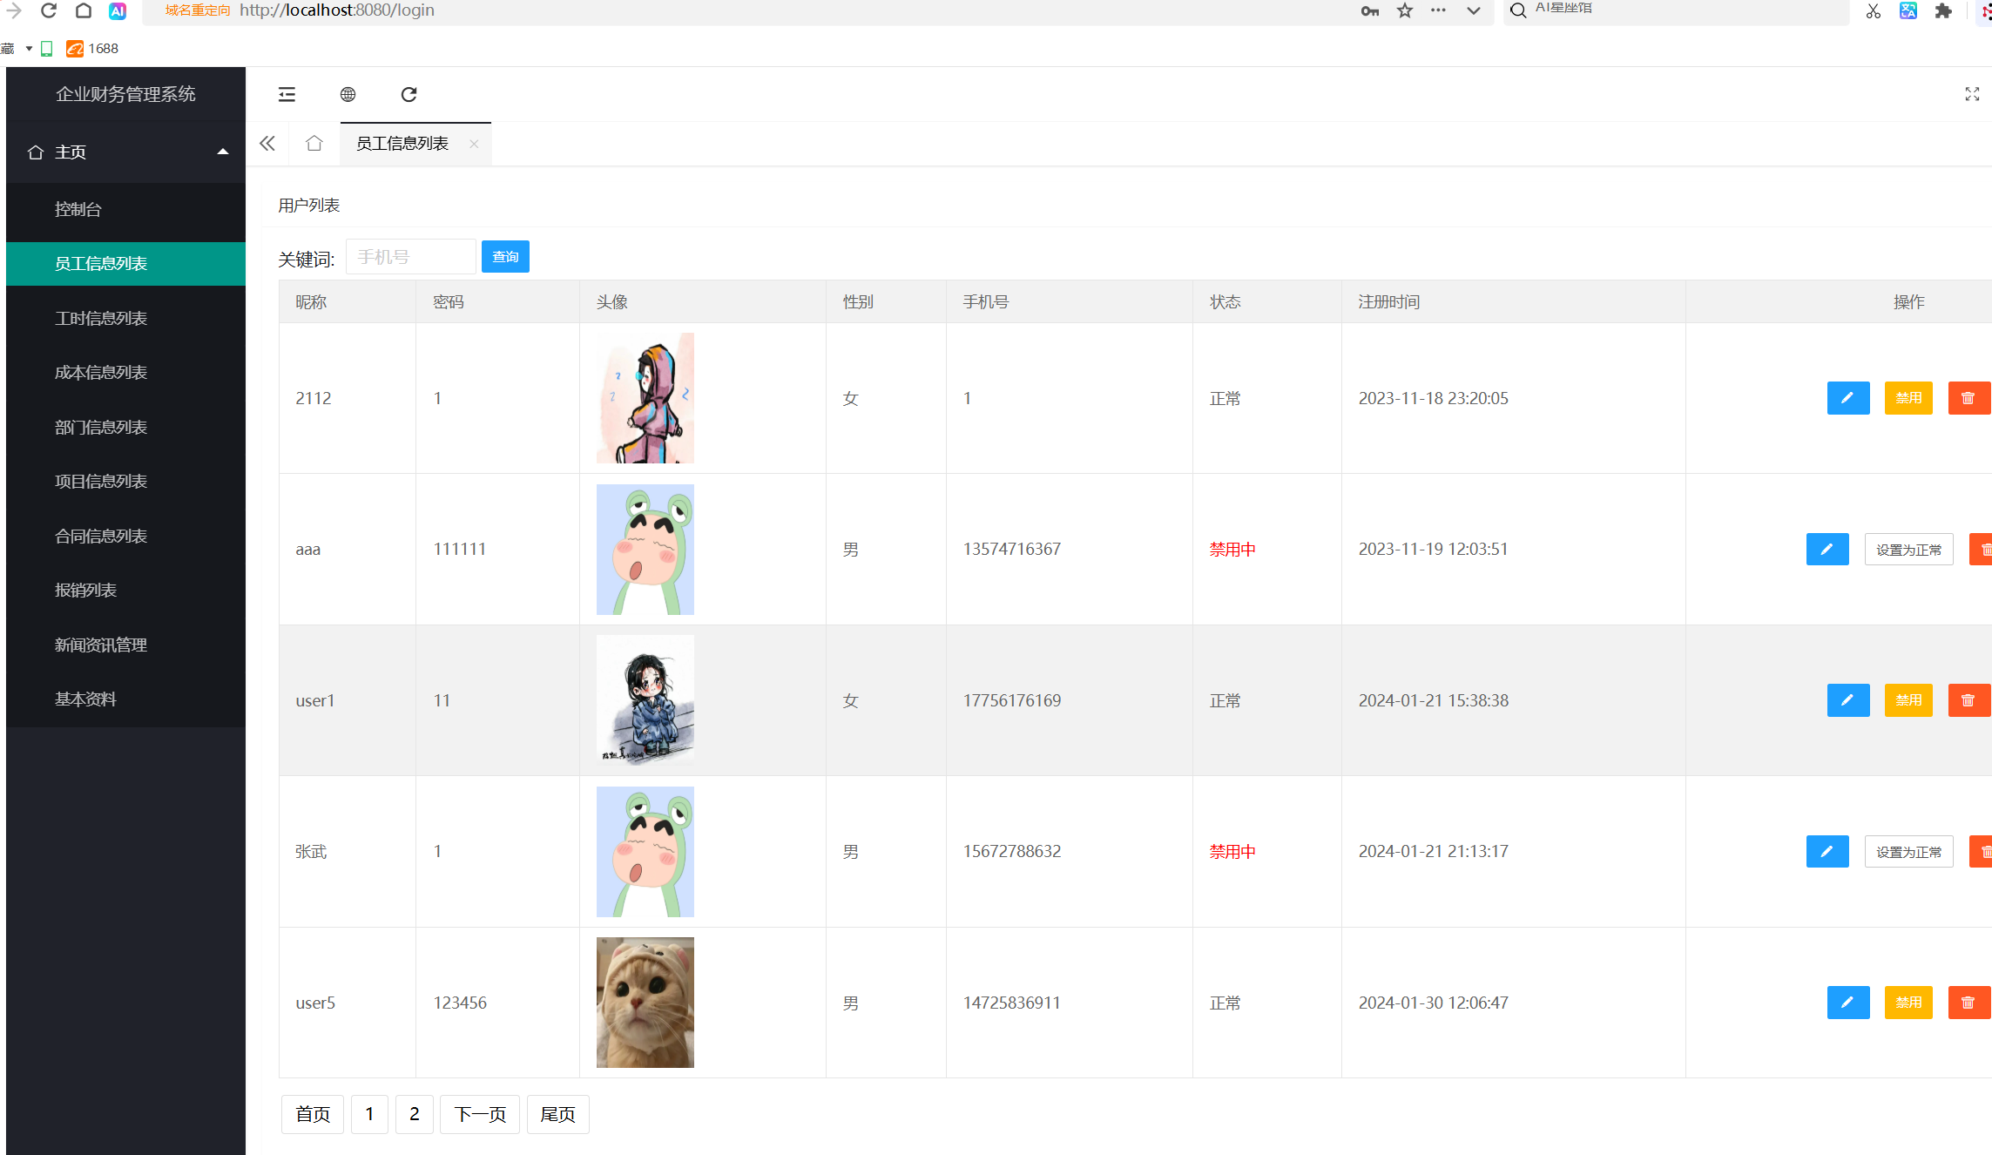Click the edit pencil icon for user5
Image resolution: width=1992 pixels, height=1155 pixels.
[1847, 1003]
